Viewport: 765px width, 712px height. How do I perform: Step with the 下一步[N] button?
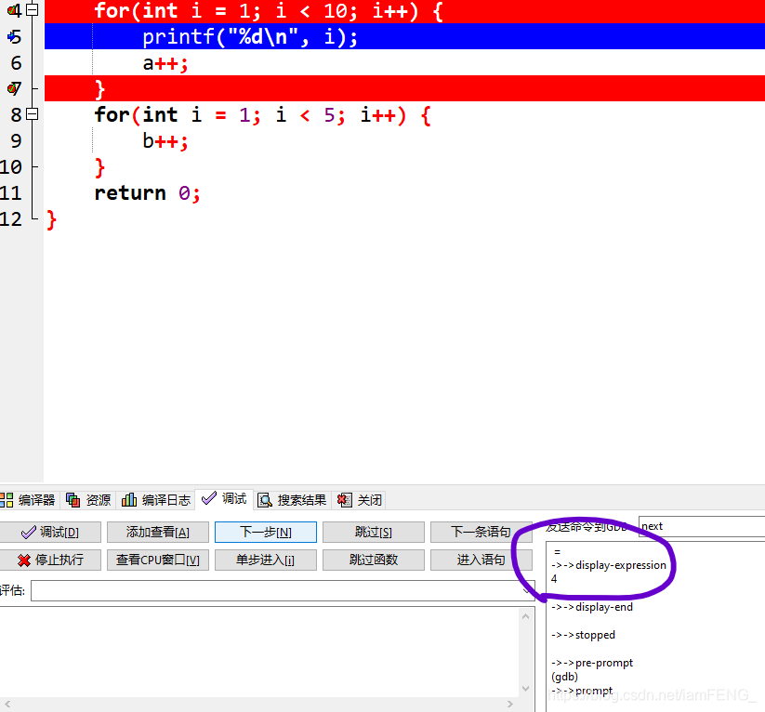266,532
